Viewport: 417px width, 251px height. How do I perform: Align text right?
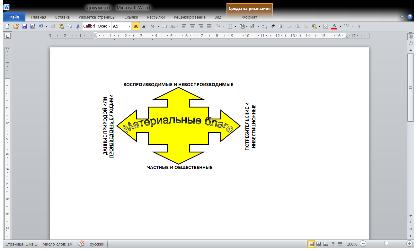(x=201, y=26)
